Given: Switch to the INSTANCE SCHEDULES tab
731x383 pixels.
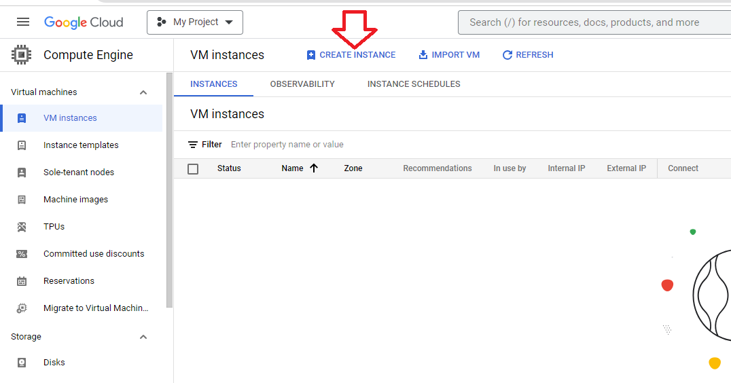Looking at the screenshot, I should (414, 84).
